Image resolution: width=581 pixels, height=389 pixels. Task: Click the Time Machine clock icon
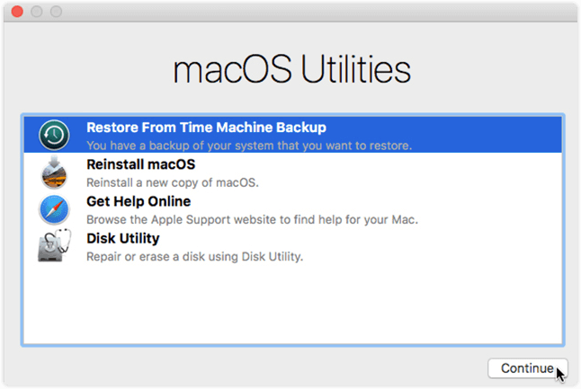[54, 135]
